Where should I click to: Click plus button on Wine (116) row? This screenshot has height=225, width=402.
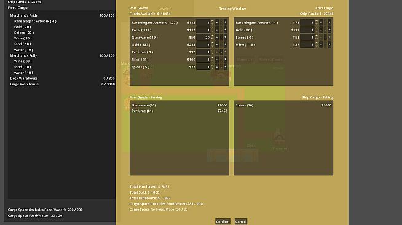(x=321, y=45)
